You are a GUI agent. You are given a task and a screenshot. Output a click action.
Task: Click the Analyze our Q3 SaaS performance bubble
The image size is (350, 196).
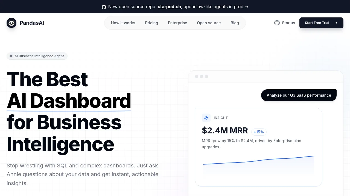[299, 95]
